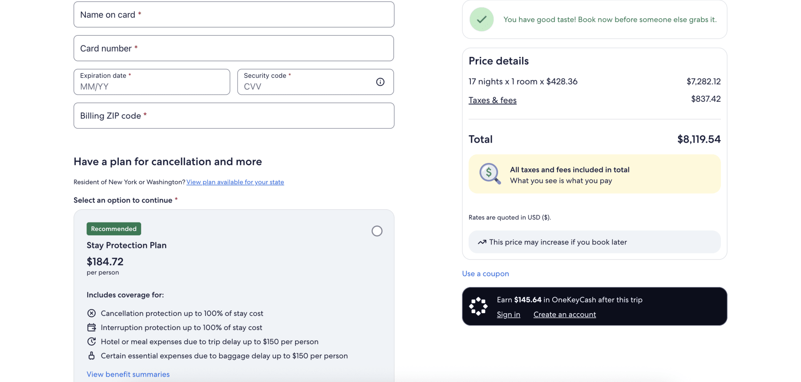
Task: Click the Use a coupon link
Action: coord(485,274)
